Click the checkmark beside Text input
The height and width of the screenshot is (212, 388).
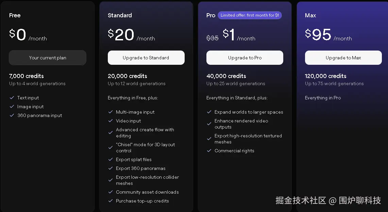[x=12, y=98]
